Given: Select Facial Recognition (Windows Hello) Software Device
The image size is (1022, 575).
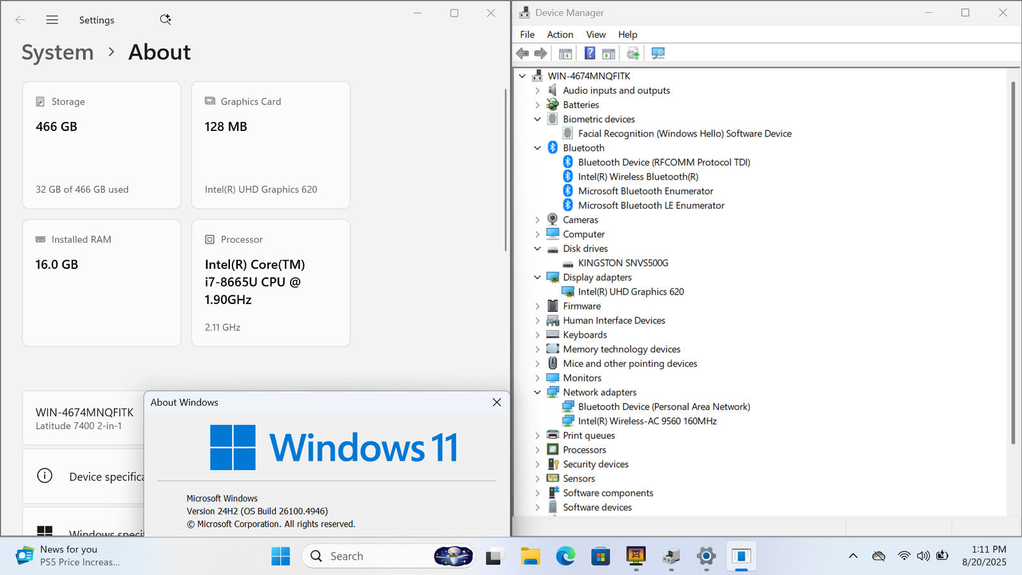Looking at the screenshot, I should [x=685, y=134].
